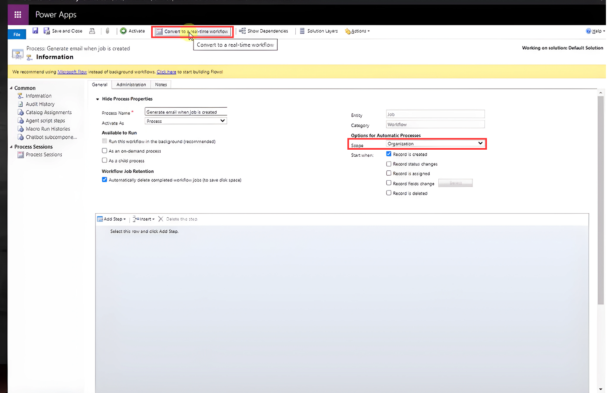Select Information in the left navigation
The width and height of the screenshot is (608, 393).
pyautogui.click(x=39, y=96)
